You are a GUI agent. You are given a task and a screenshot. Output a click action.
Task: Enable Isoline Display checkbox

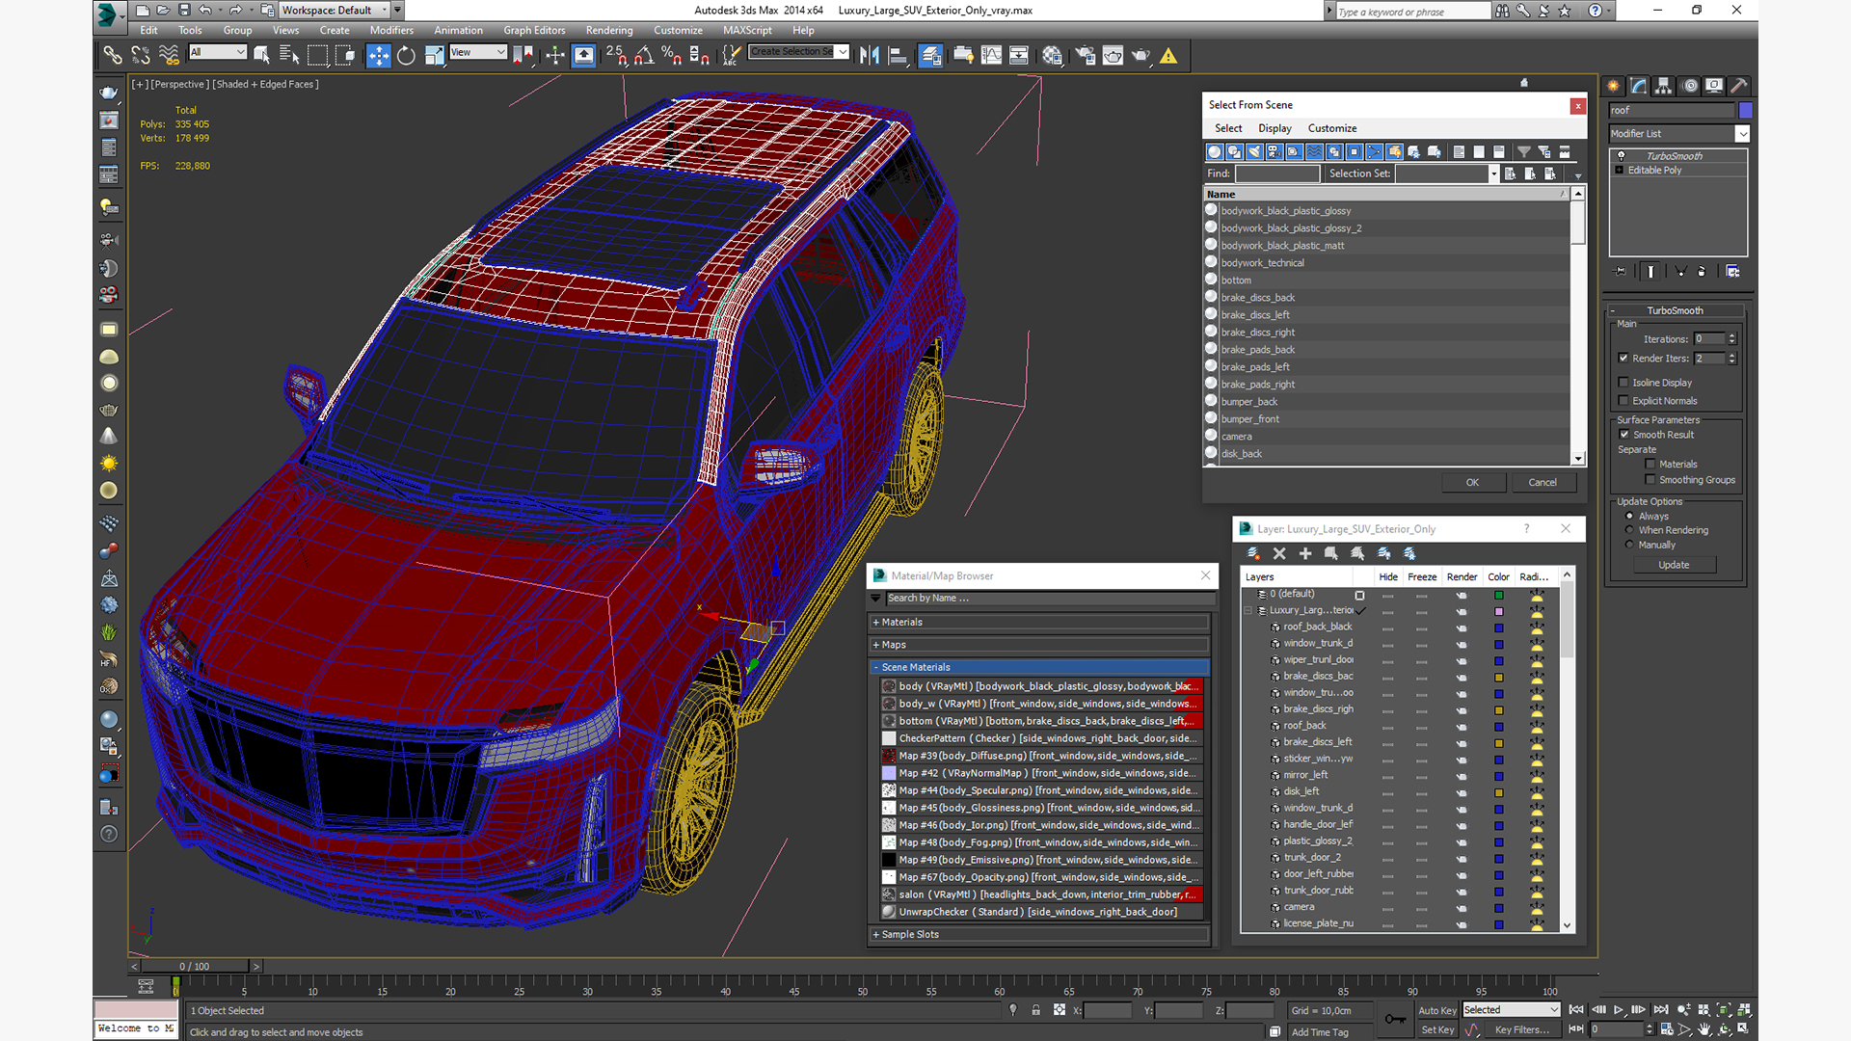1623,383
